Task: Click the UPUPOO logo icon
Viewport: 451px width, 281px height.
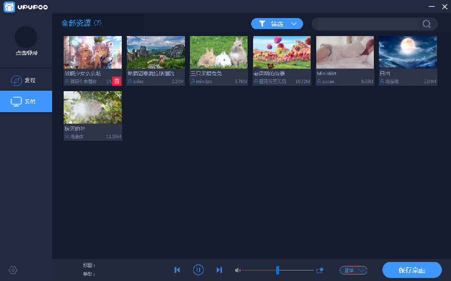Action: tap(10, 7)
